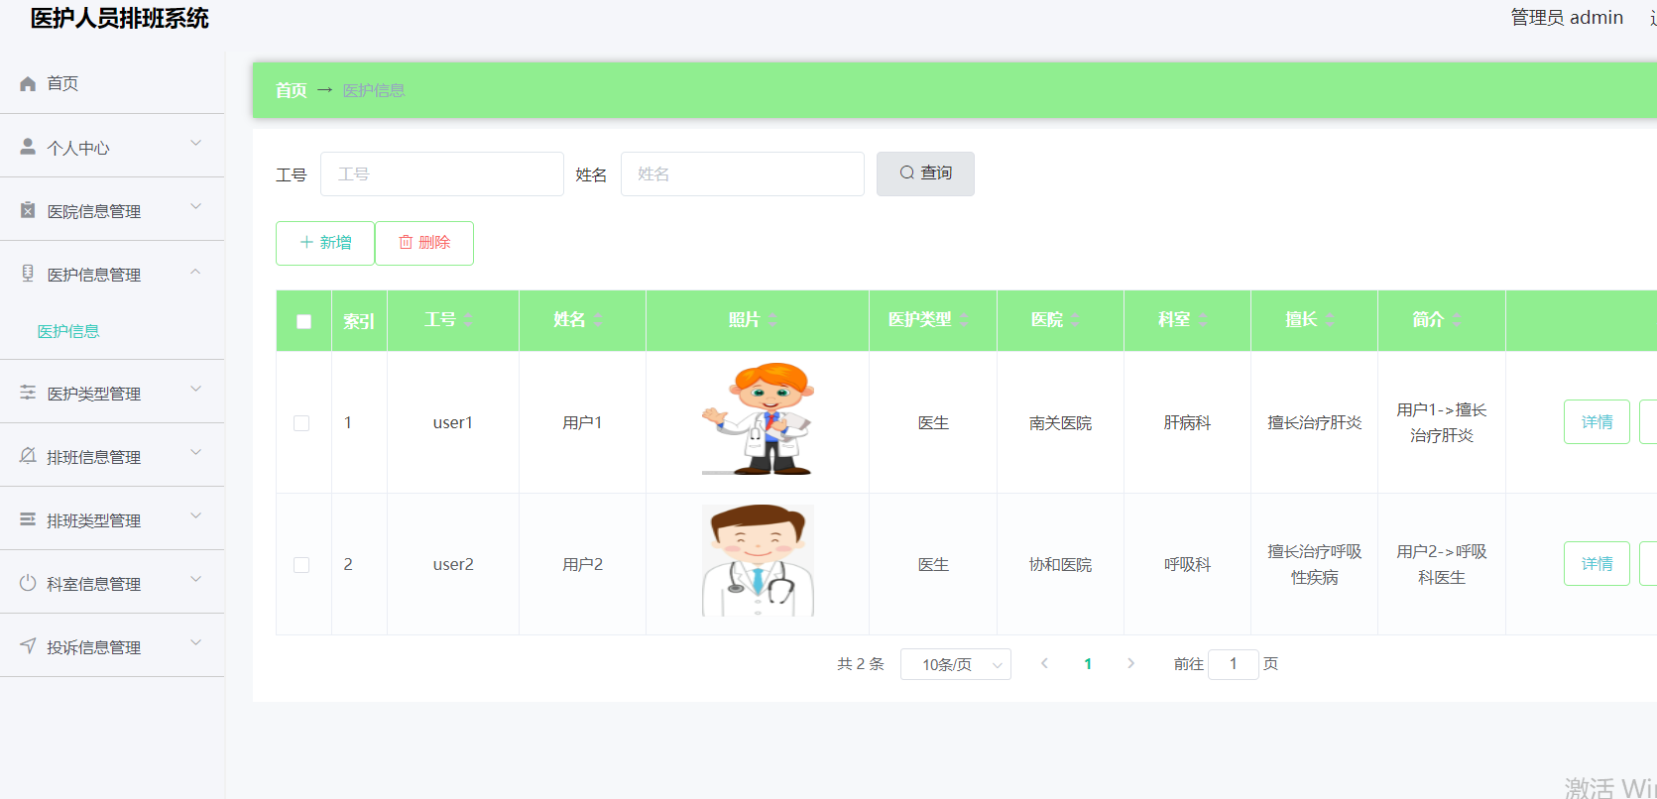This screenshot has height=799, width=1657.
Task: Click the 南关医院 table cell
Action: (x=1060, y=423)
